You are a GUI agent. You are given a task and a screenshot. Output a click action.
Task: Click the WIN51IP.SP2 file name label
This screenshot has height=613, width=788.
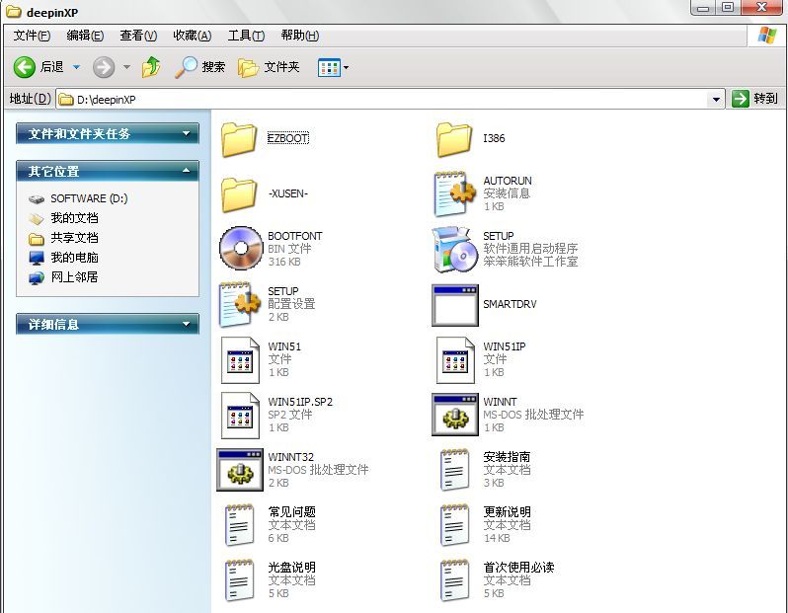click(300, 402)
